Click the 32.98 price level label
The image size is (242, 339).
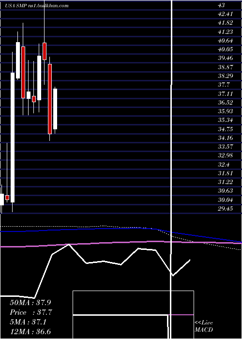226,155
